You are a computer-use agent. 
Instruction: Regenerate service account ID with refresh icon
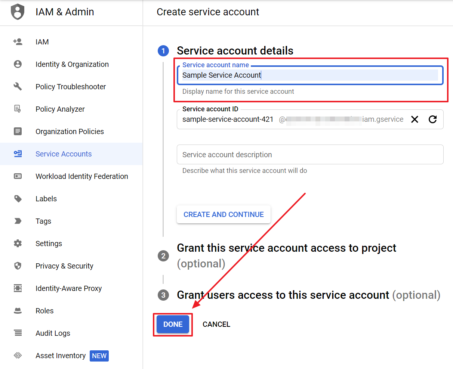[432, 120]
